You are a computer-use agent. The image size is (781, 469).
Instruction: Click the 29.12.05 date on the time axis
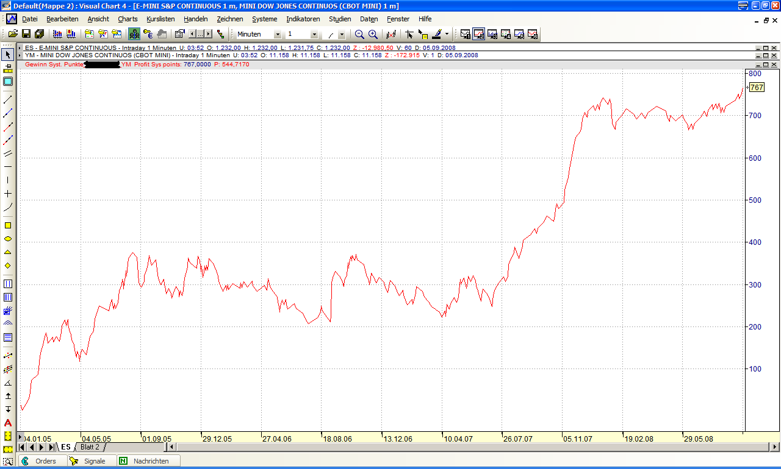(217, 438)
